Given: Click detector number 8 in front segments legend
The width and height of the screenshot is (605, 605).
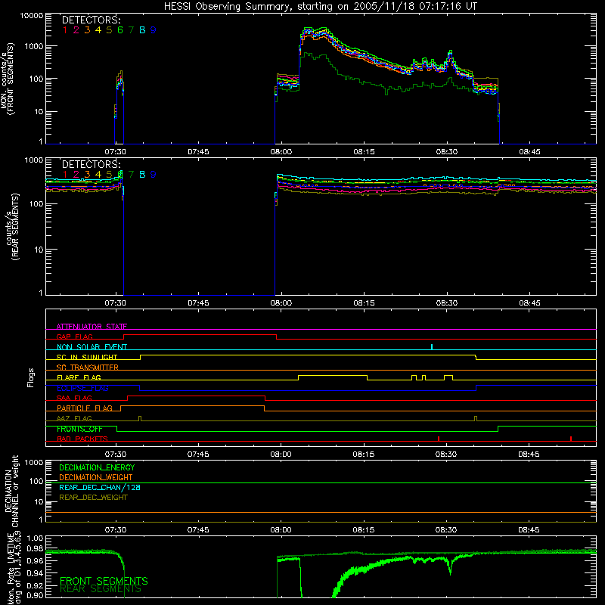Looking at the screenshot, I should click(142, 30).
